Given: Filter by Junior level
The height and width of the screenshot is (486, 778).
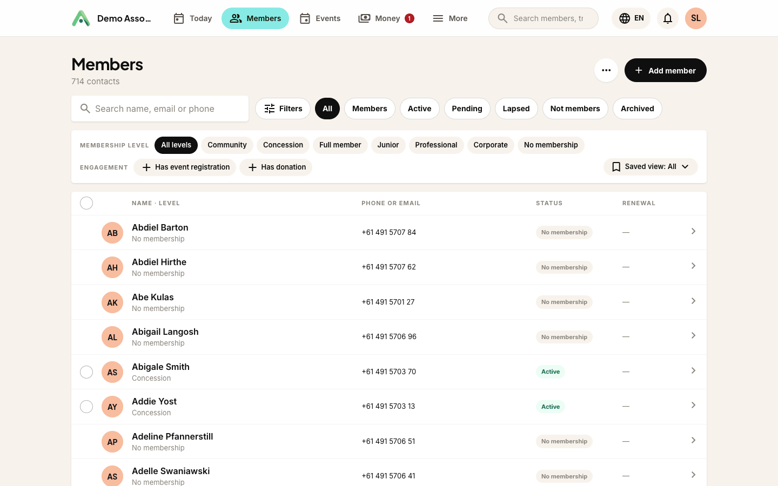Looking at the screenshot, I should (x=388, y=145).
